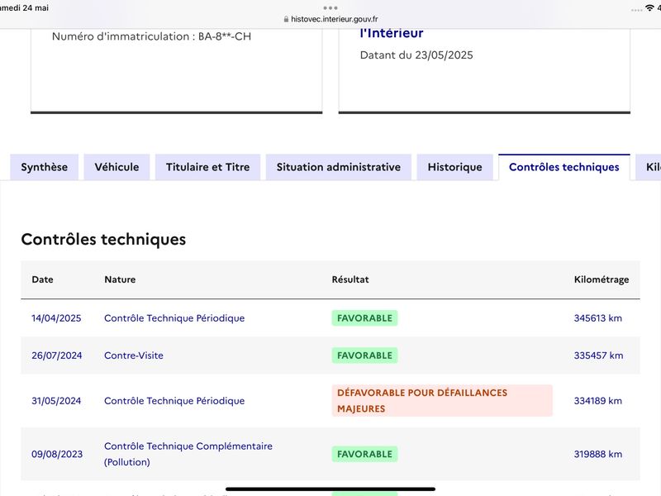Open the Synthèse tab
The image size is (661, 496).
click(45, 167)
